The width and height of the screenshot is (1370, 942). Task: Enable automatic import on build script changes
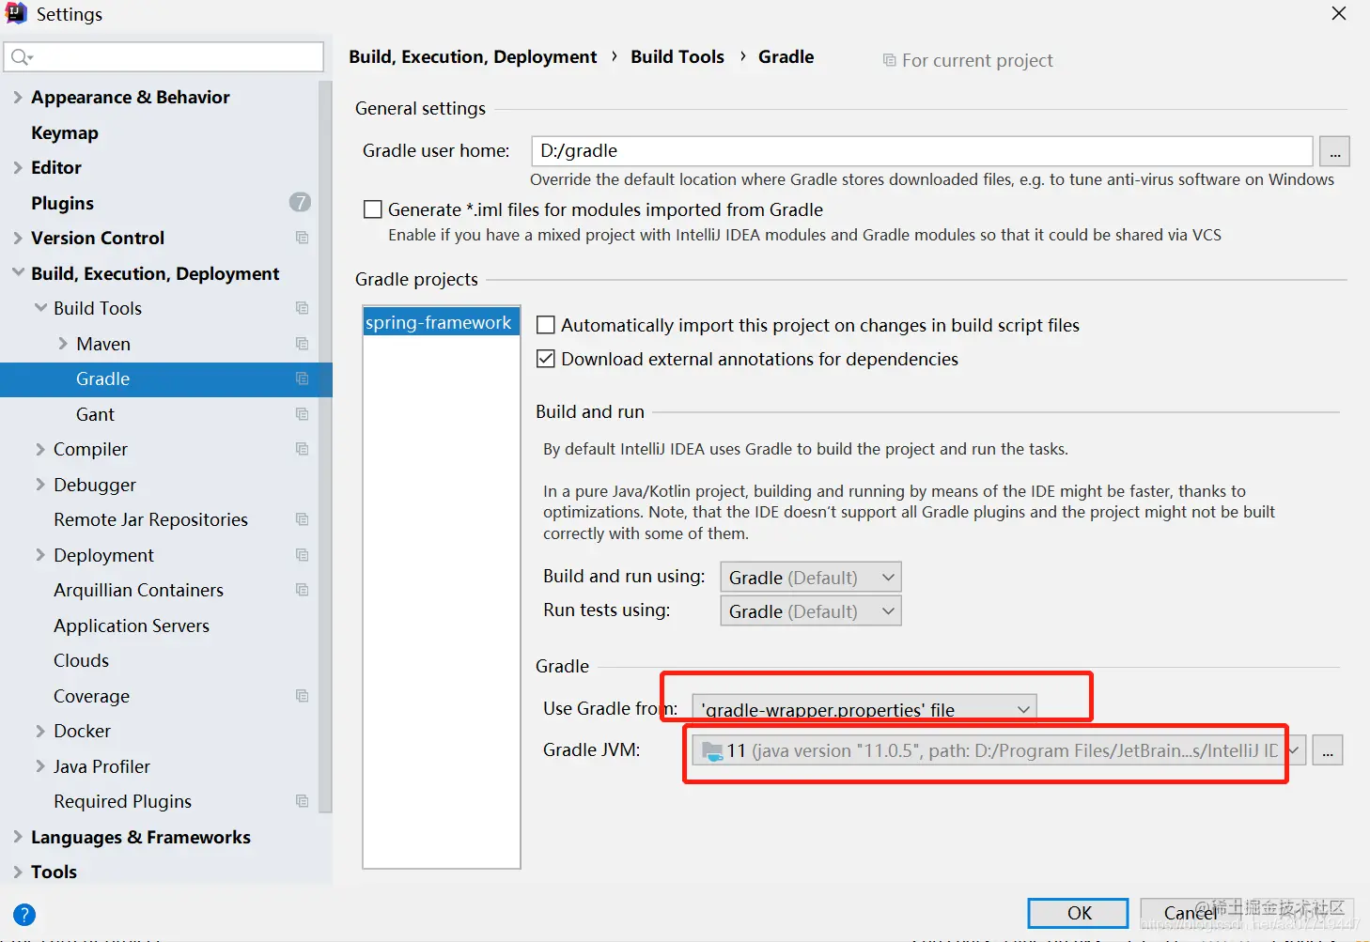tap(545, 325)
